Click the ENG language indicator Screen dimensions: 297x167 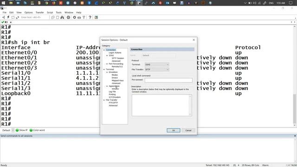(271, 3)
